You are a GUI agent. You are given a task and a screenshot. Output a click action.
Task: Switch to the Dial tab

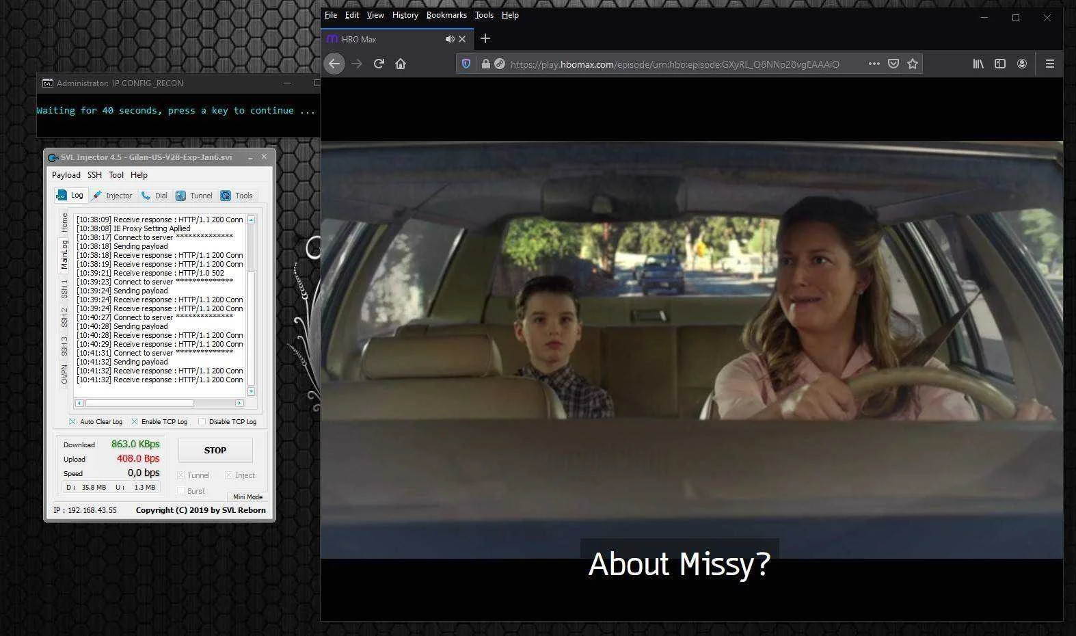coord(154,196)
